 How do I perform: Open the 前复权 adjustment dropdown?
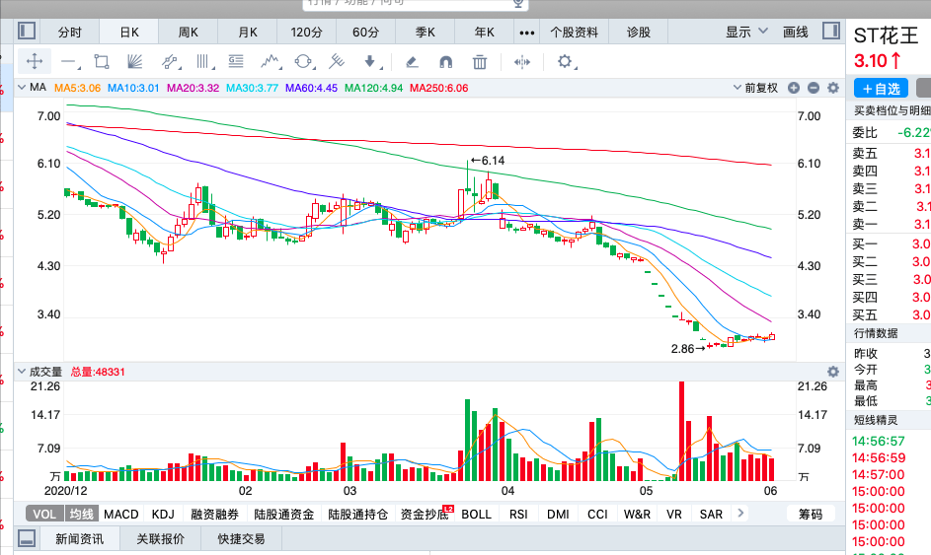pos(755,88)
